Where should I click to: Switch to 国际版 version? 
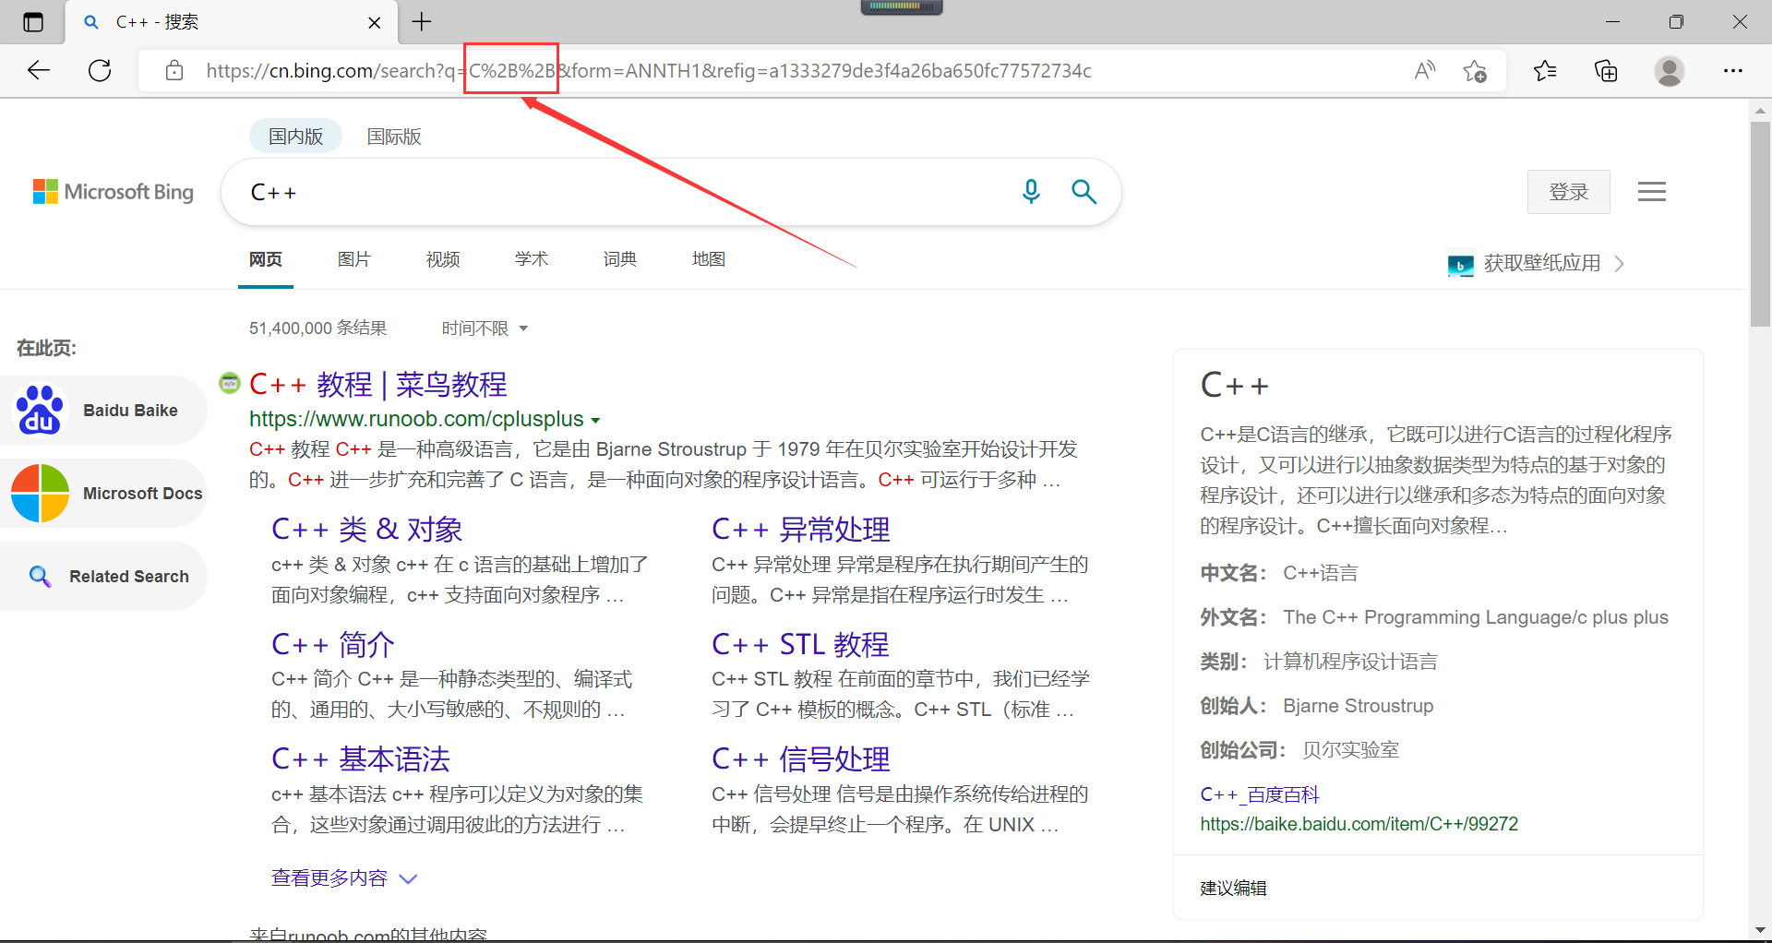(x=394, y=137)
